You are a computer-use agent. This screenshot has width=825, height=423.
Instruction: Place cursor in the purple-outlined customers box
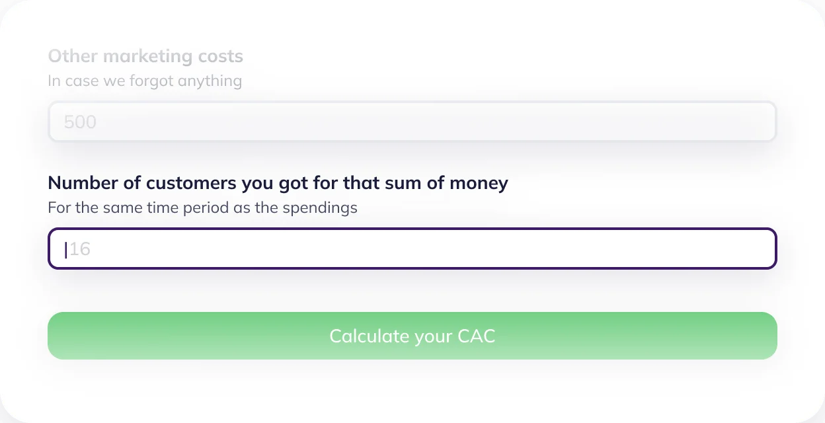[x=412, y=249]
